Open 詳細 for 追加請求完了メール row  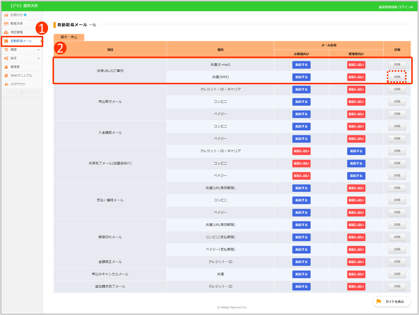pos(397,287)
